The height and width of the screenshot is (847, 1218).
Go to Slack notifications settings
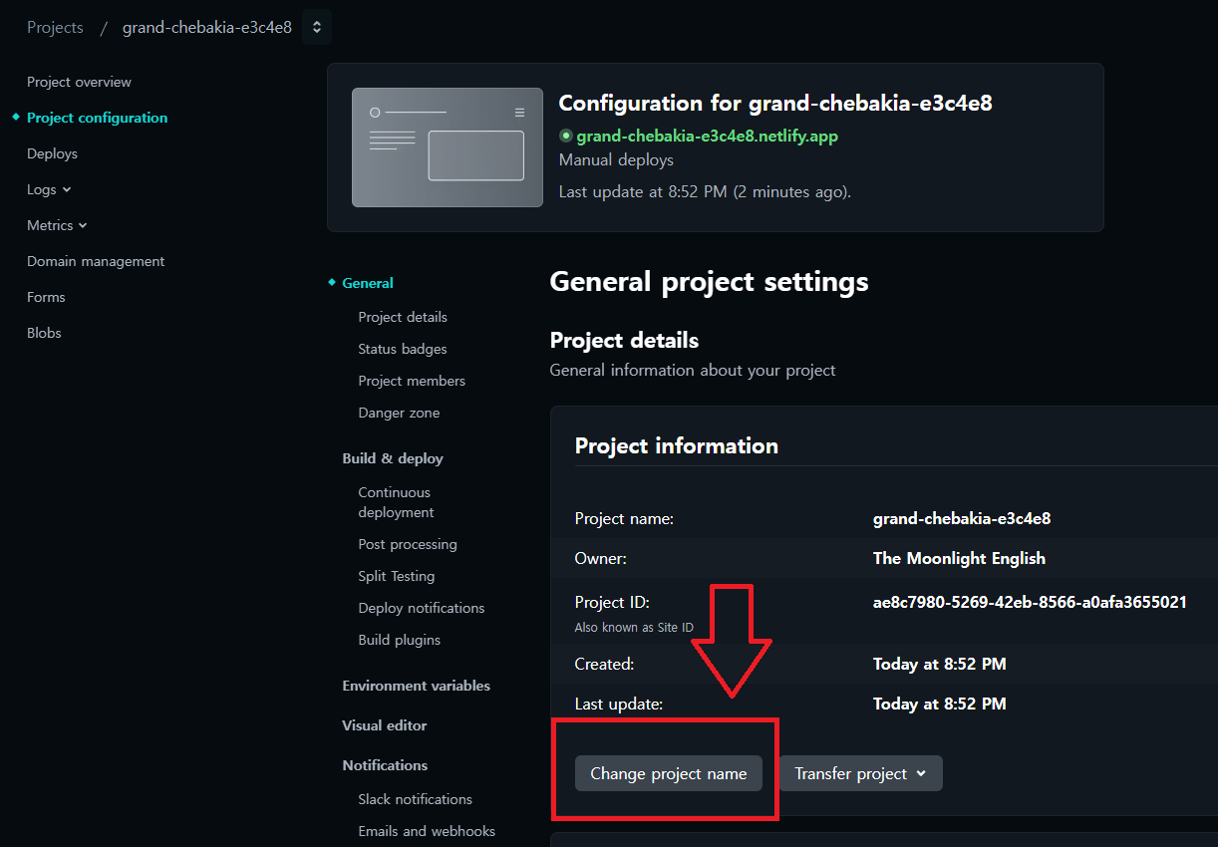(416, 799)
